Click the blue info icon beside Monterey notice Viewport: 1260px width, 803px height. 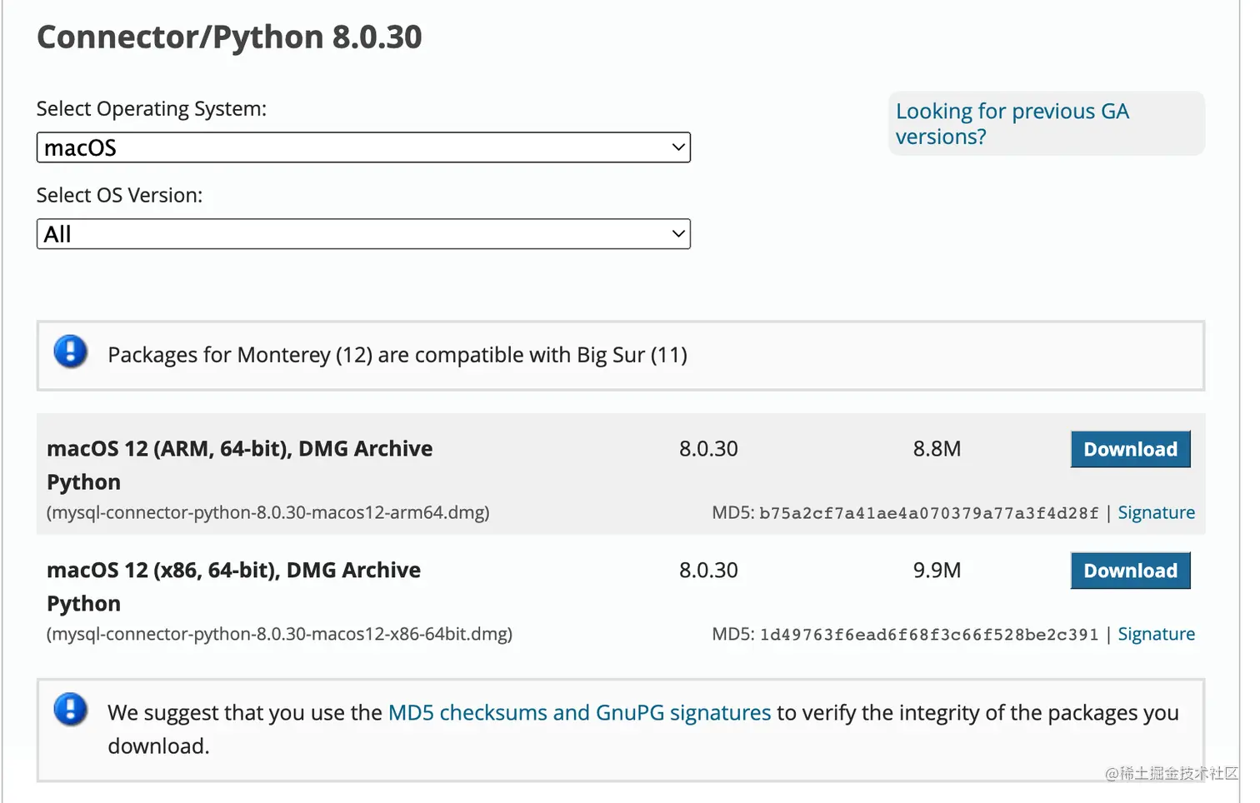(x=71, y=352)
